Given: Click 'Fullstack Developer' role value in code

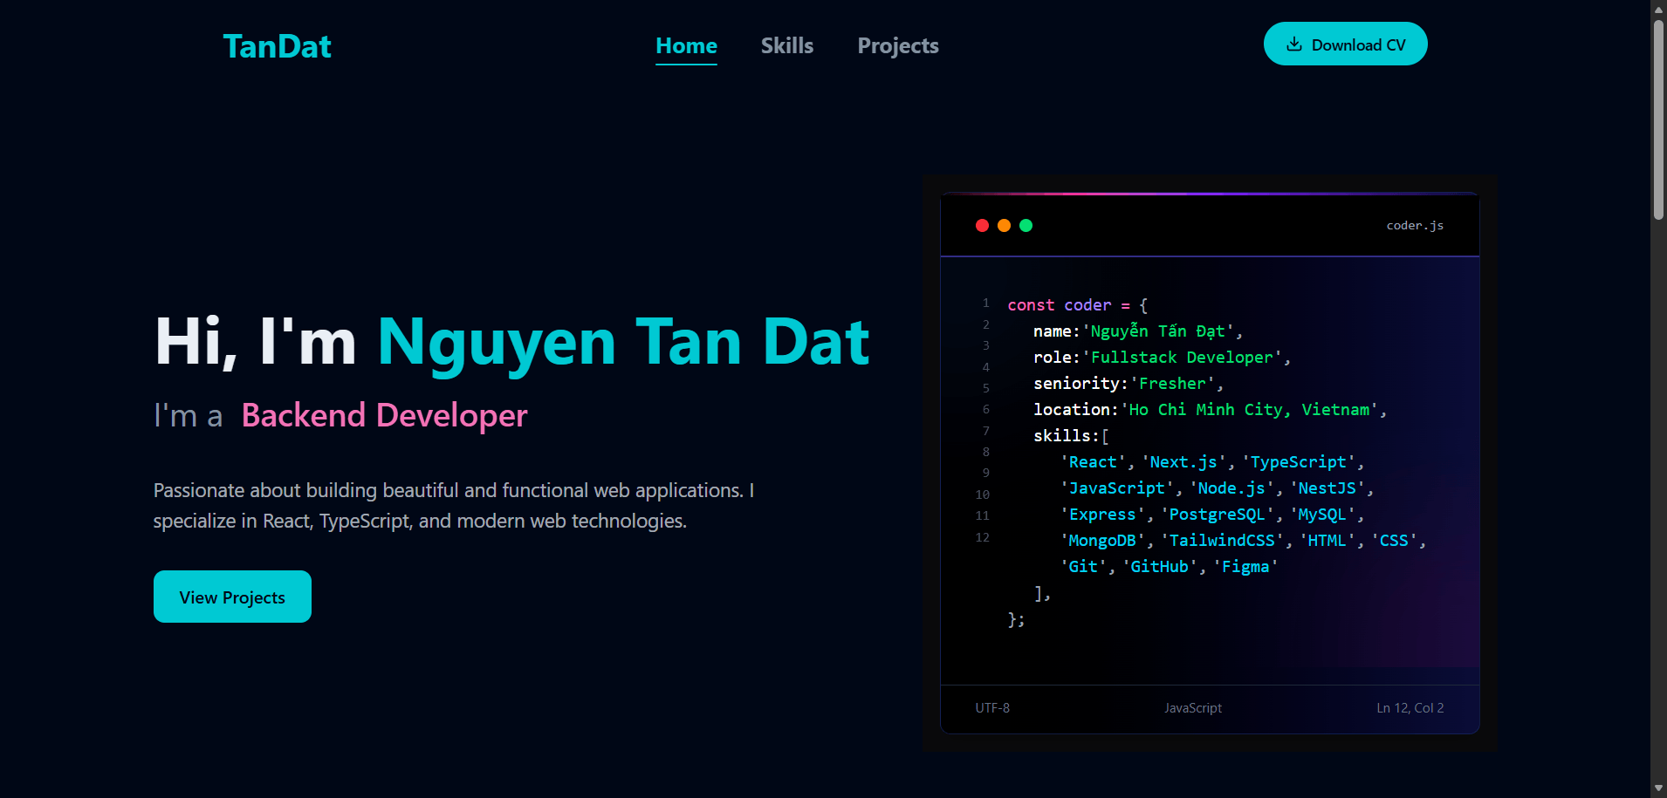Looking at the screenshot, I should click(x=1181, y=358).
